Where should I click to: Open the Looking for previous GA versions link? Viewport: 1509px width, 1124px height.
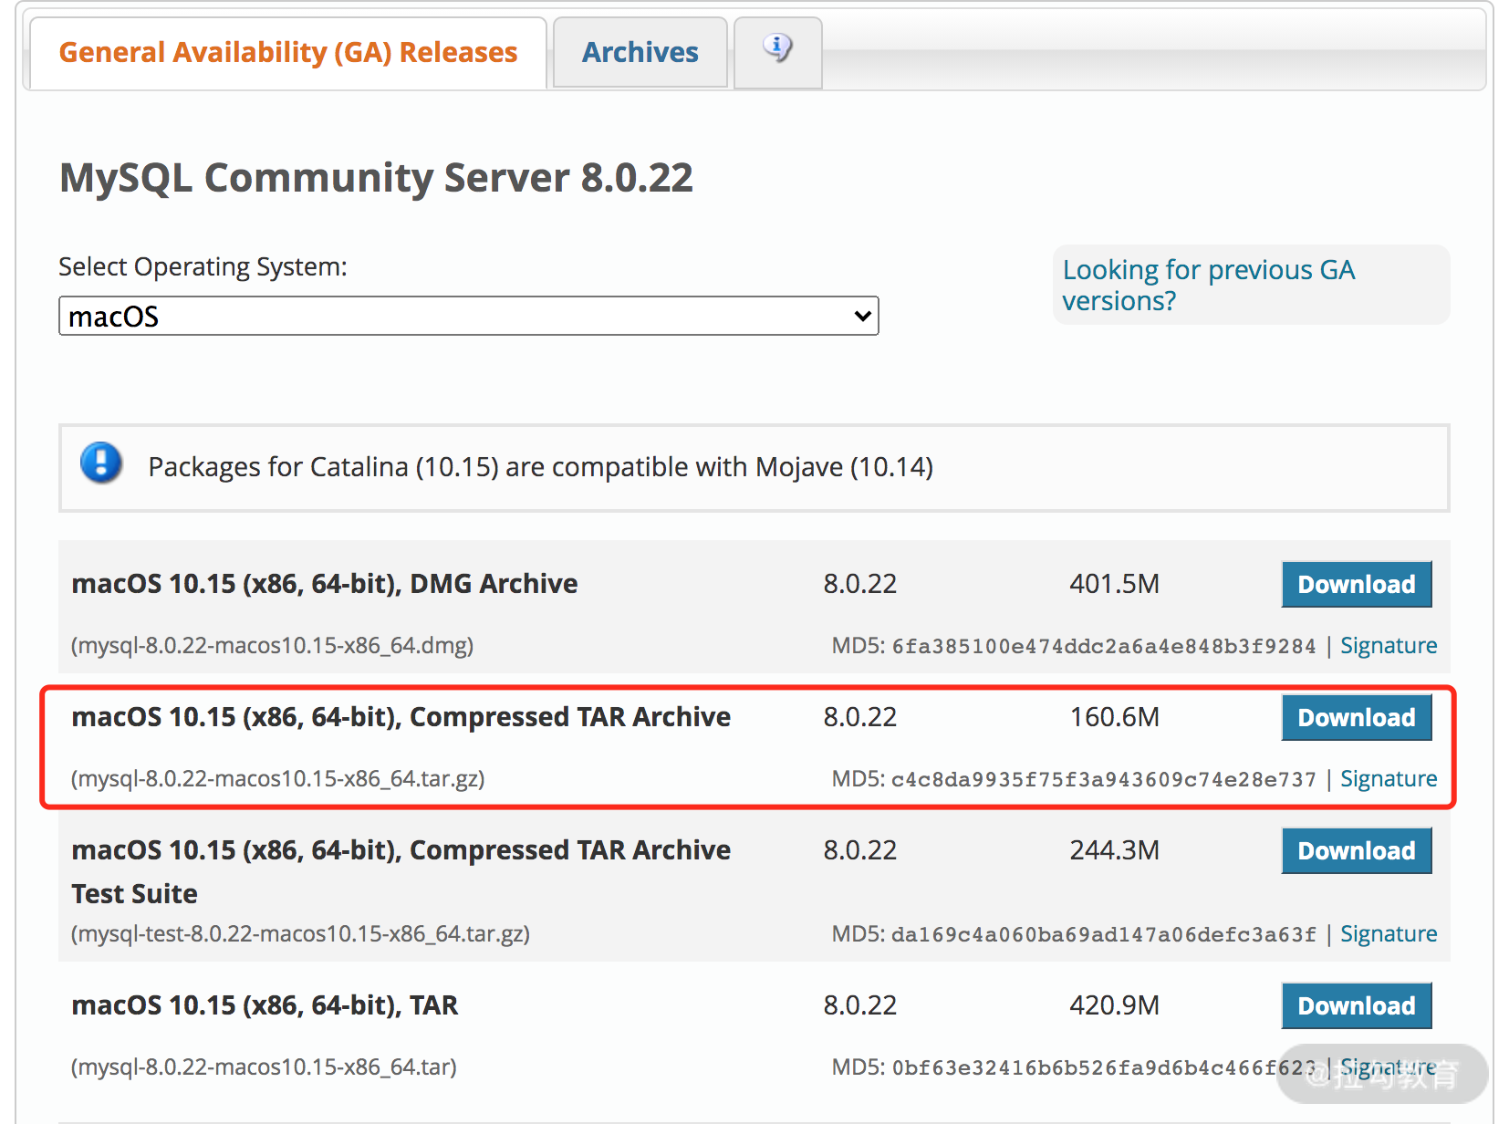(1208, 285)
